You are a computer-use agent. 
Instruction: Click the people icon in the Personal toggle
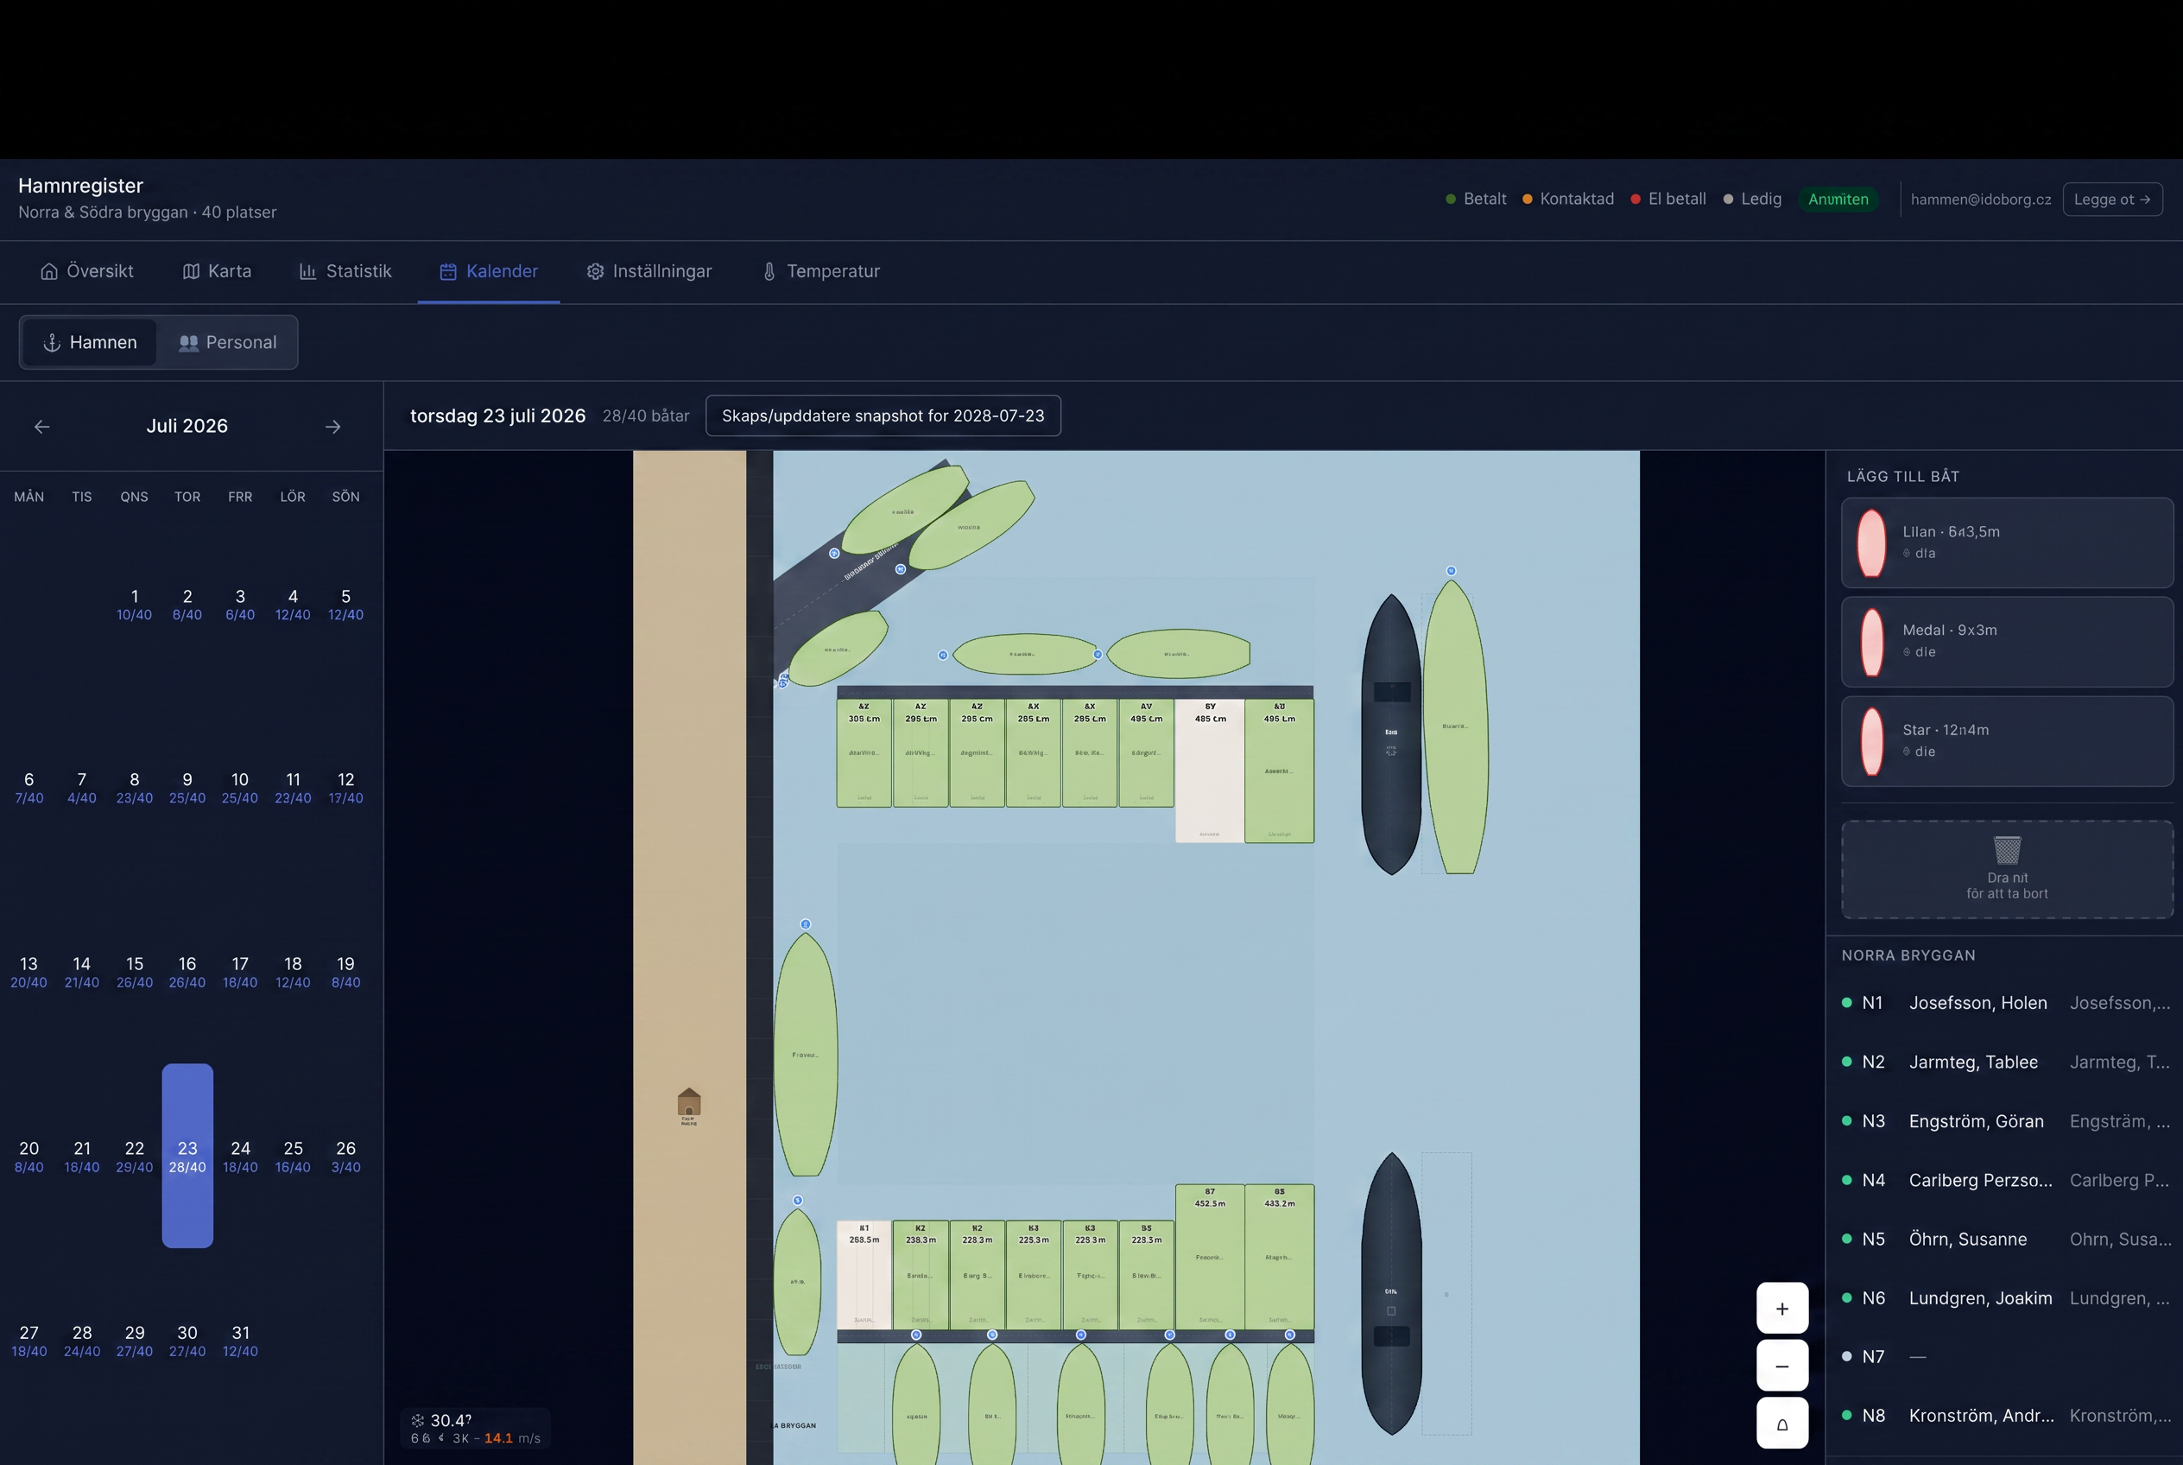189,343
